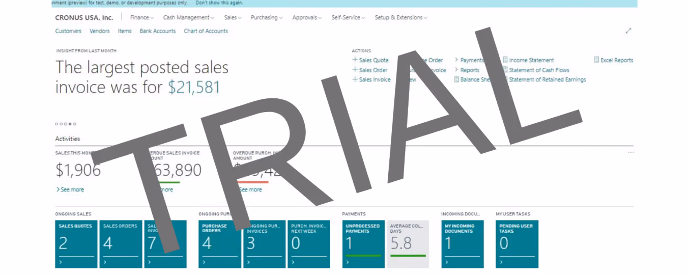Open the Cash Management menu
This screenshot has height=275, width=689.
click(189, 17)
